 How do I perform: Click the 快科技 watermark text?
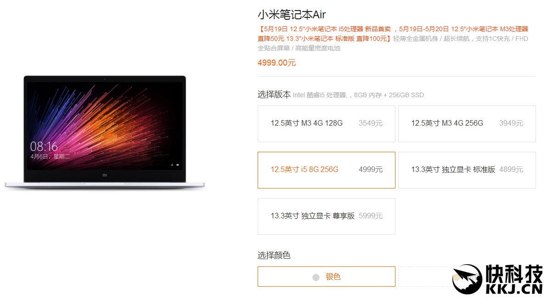[x=514, y=274]
